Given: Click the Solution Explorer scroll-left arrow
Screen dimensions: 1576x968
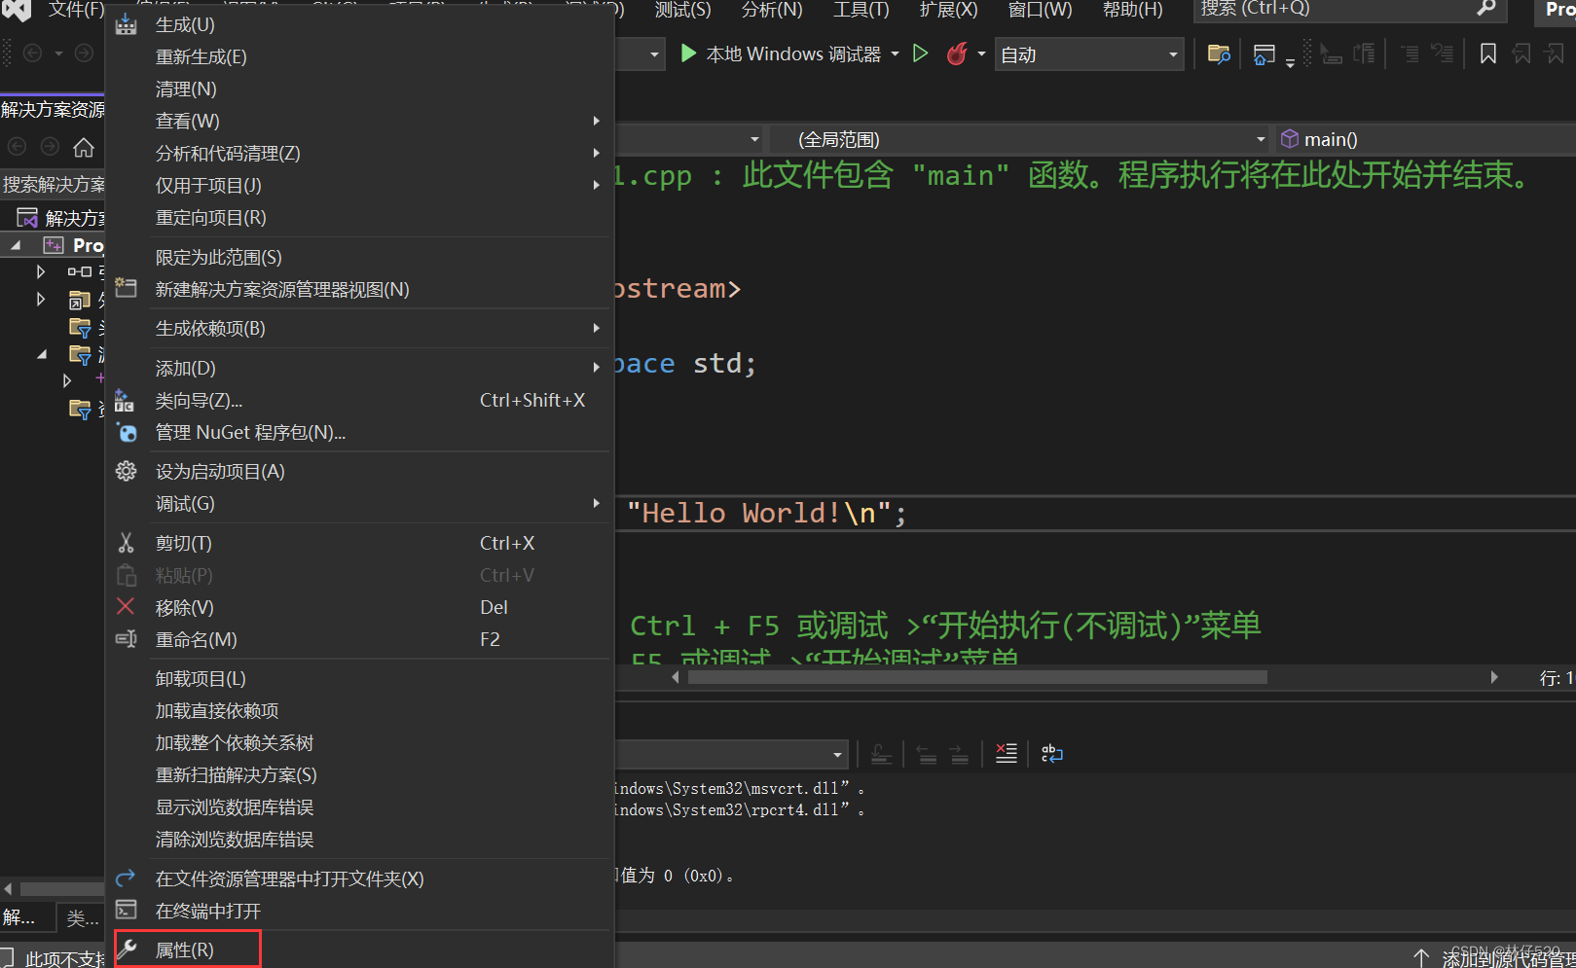Looking at the screenshot, I should click(8, 888).
